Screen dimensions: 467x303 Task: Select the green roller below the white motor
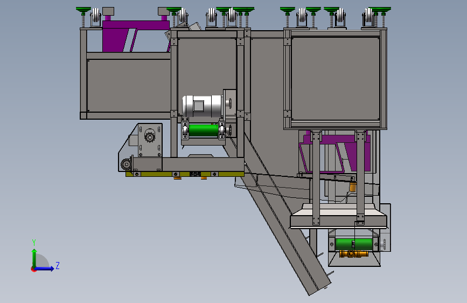204,130
